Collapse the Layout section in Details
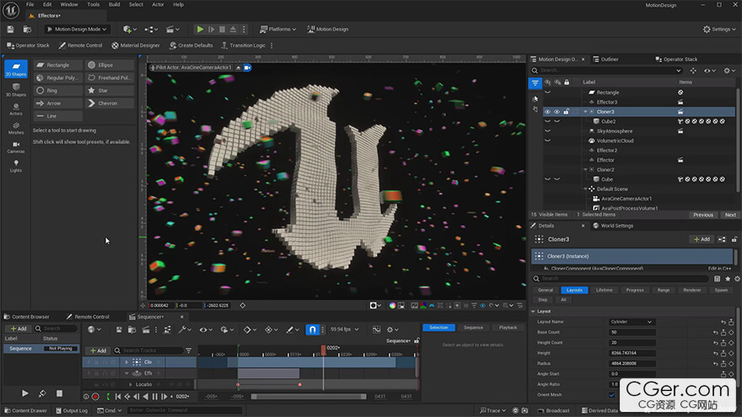Screen dimensions: 742x417 click(533, 312)
